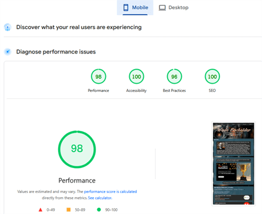Screen dimensions: 262x214
Task: Select the Best Practices 96 score gauge
Action: click(174, 77)
